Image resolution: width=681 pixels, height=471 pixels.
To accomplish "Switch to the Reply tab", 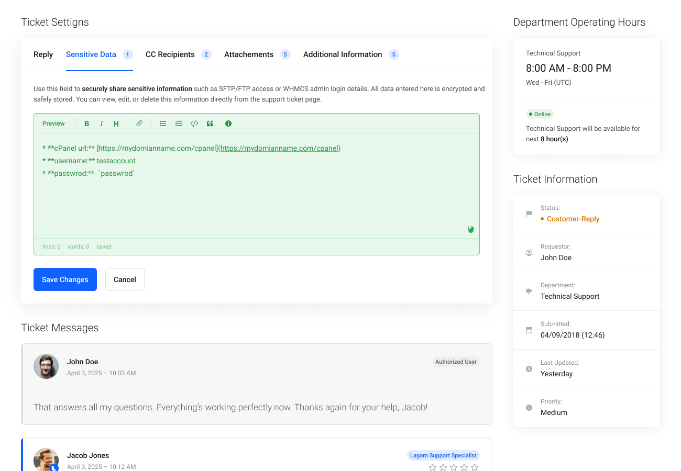I will [x=43, y=54].
